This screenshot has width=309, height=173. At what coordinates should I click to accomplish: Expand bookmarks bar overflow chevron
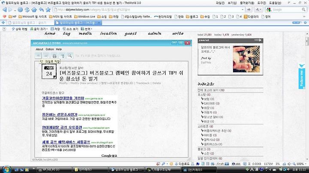(304, 17)
